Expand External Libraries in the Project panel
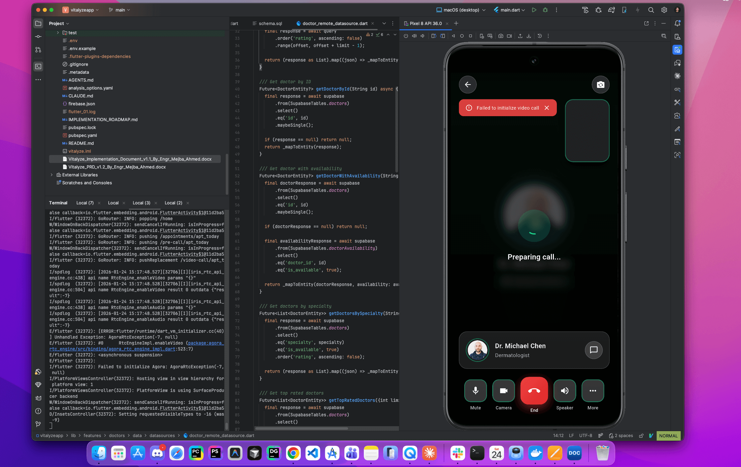Image resolution: width=741 pixels, height=467 pixels. point(52,175)
